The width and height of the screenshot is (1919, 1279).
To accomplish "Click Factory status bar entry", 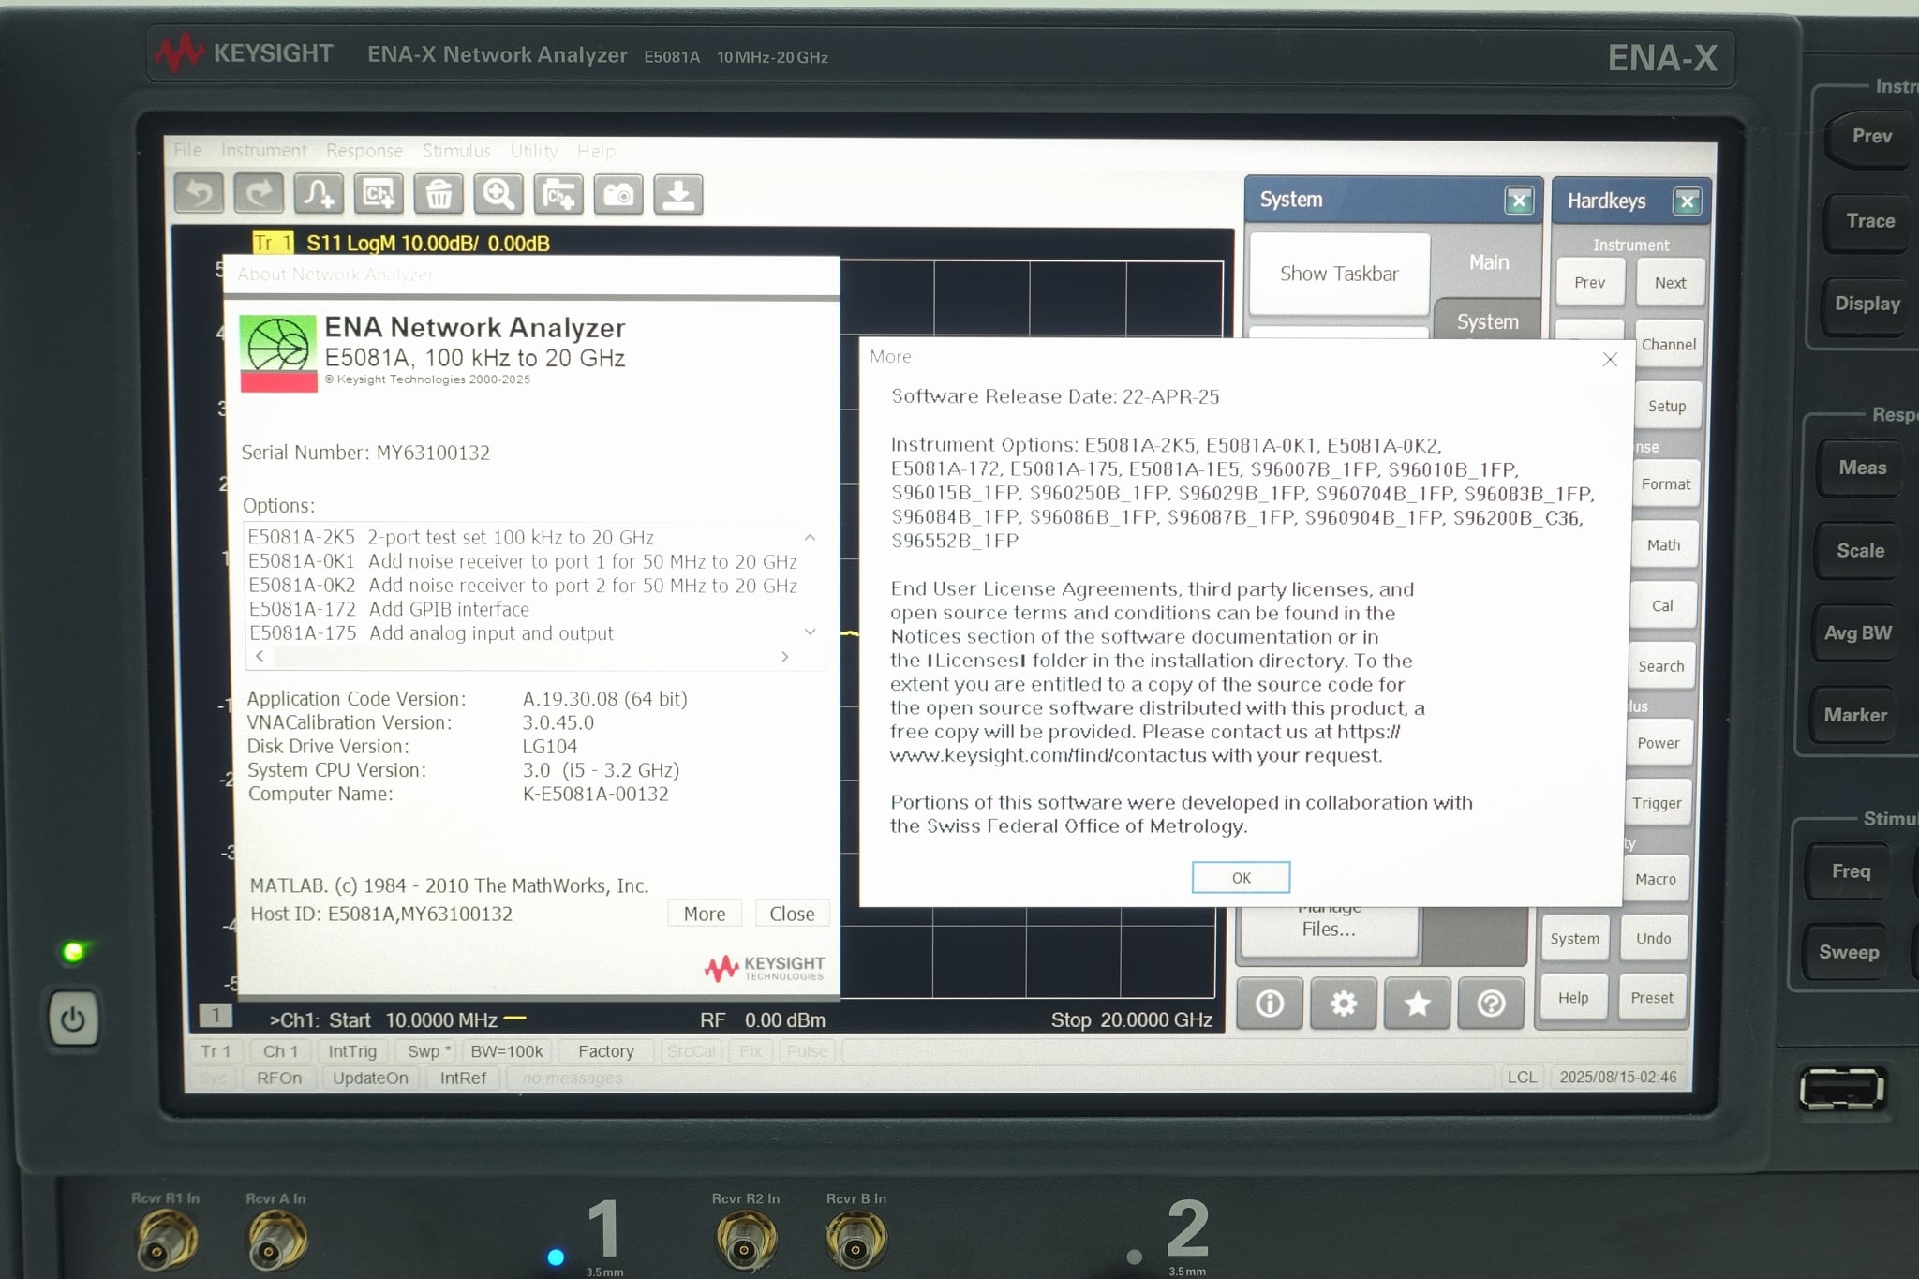I will click(606, 1051).
